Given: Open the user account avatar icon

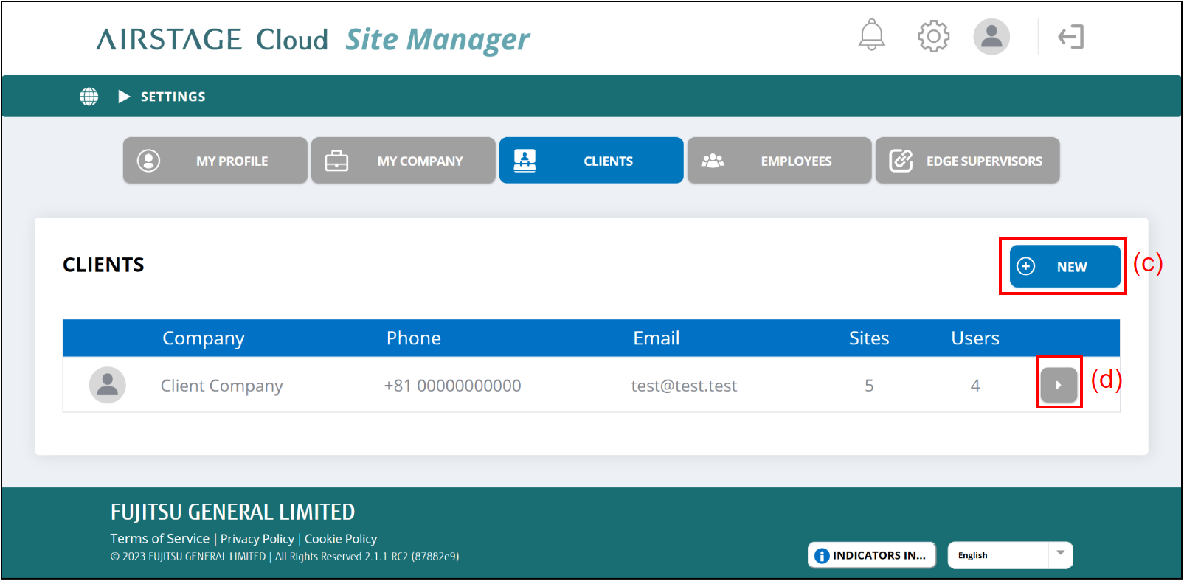Looking at the screenshot, I should tap(991, 37).
